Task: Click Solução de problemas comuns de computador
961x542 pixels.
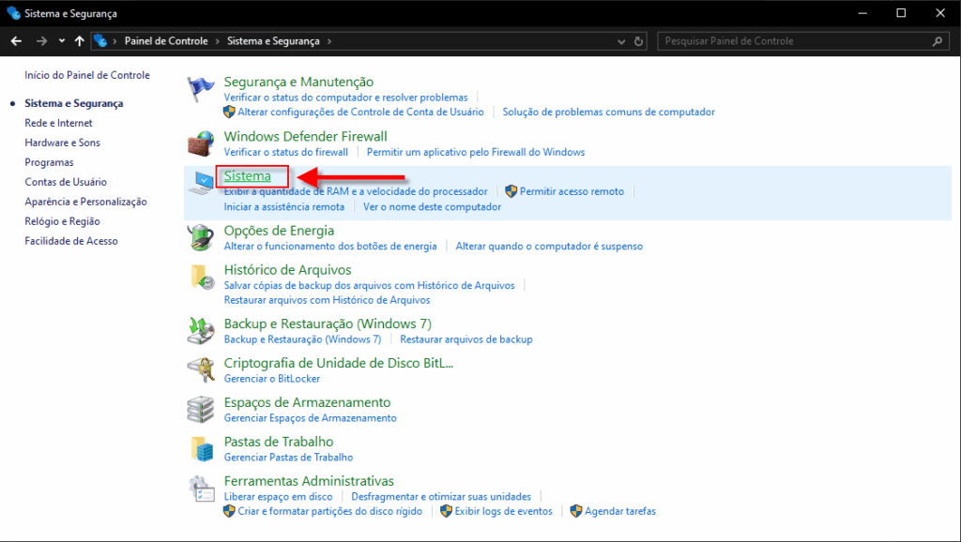Action: 608,112
